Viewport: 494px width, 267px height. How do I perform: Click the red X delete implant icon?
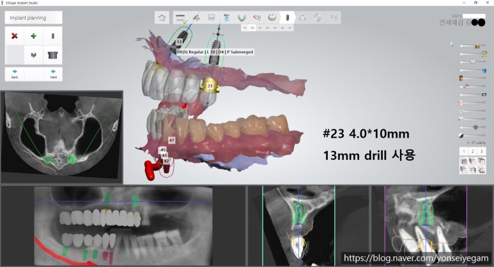(14, 36)
